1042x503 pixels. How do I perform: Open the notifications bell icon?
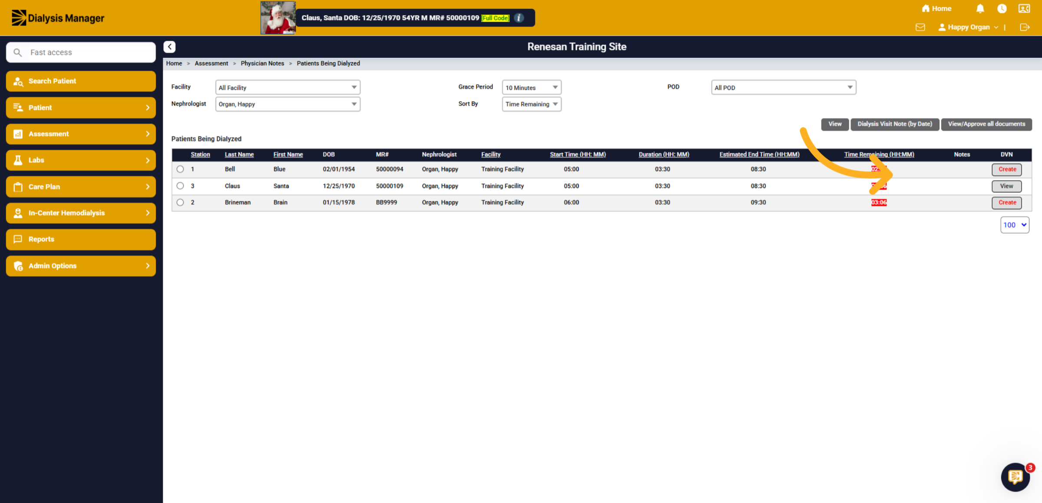click(980, 9)
